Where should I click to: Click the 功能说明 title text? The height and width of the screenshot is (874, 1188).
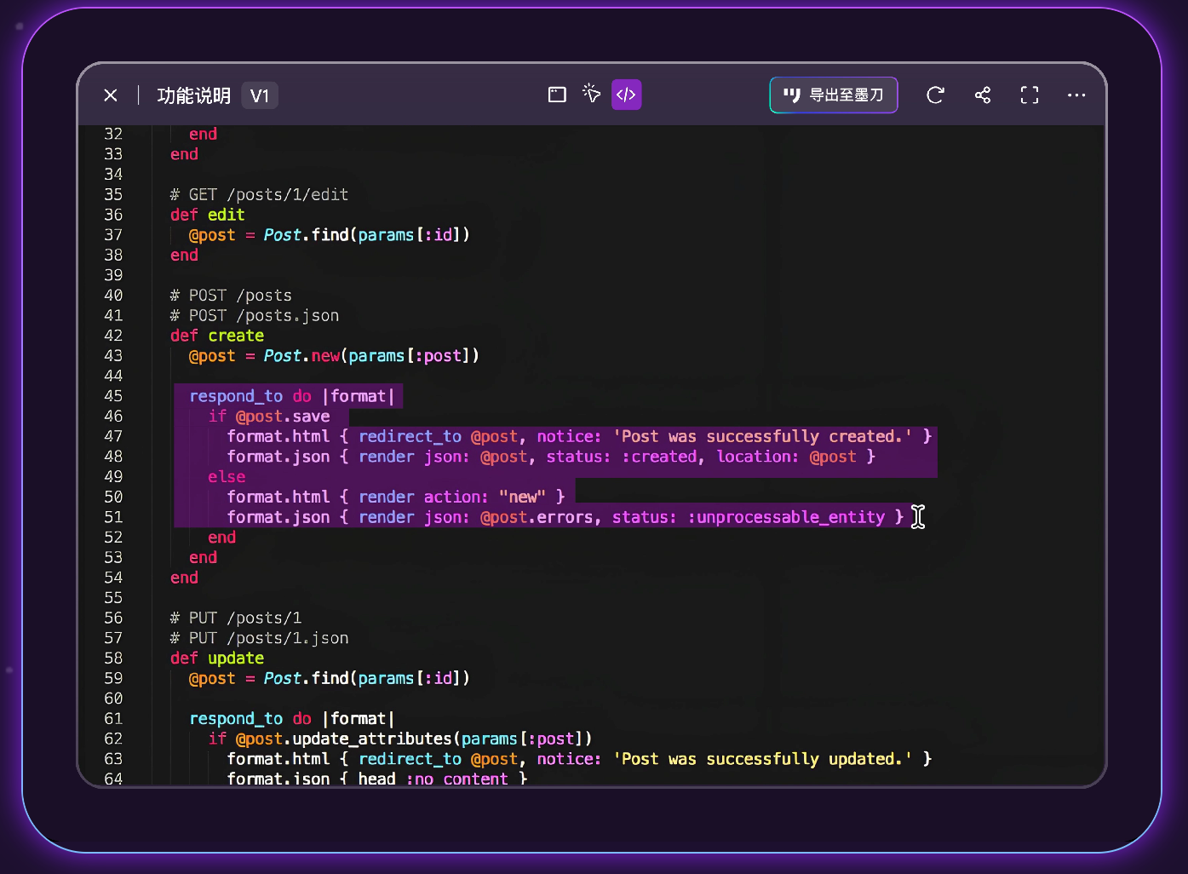(193, 95)
